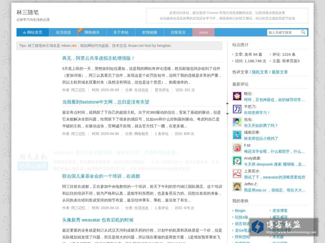Screen dimensions: 325x243
Task: Open article 联合国儿童基金会的一个培训，在成都
Action: click(x=101, y=176)
